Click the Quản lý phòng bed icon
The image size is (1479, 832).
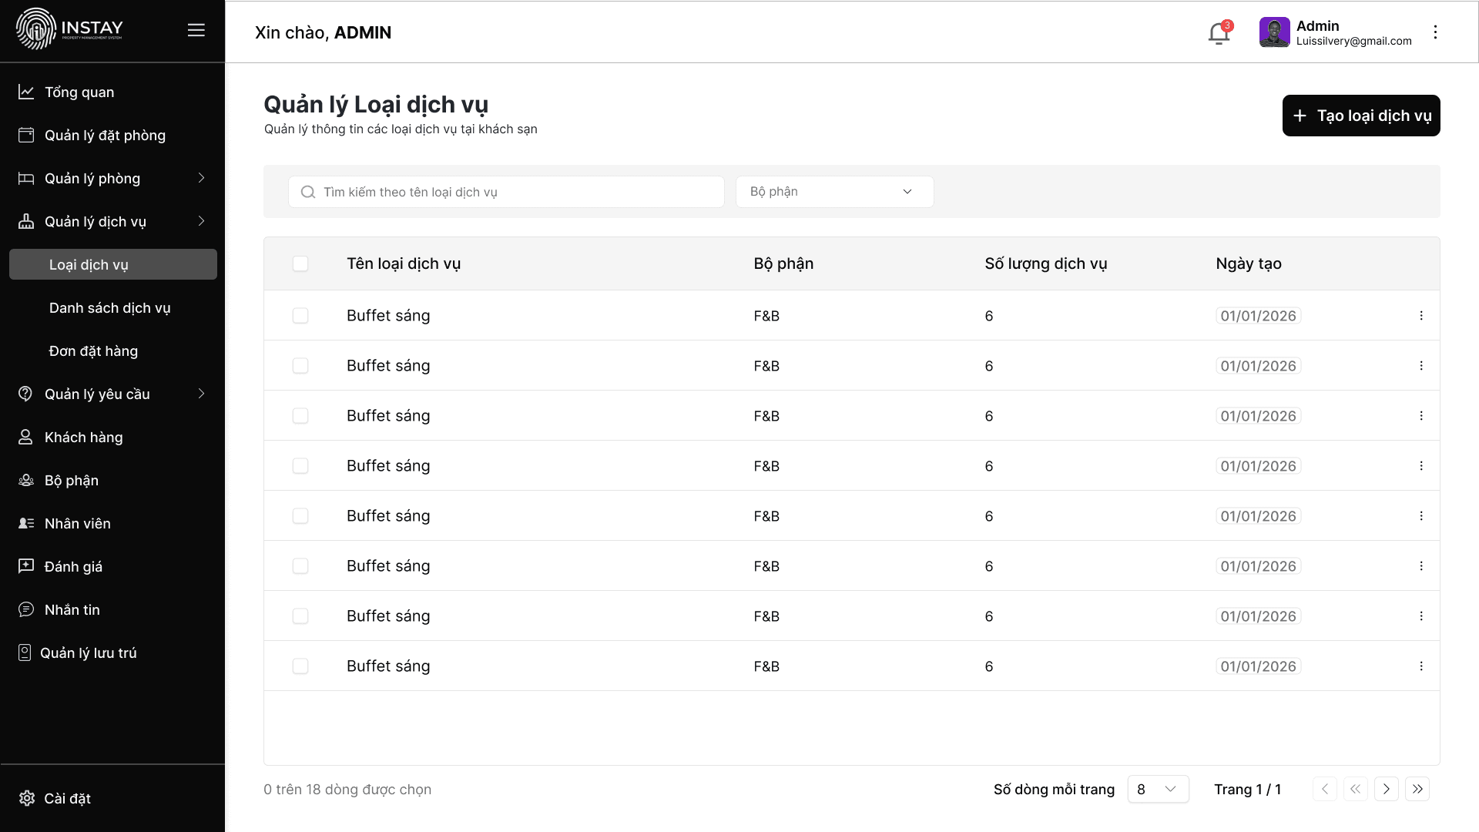click(26, 178)
